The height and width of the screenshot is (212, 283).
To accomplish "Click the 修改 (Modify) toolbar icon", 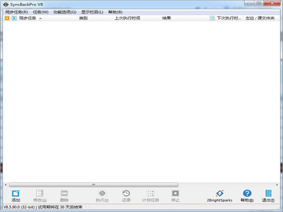I will (40, 193).
